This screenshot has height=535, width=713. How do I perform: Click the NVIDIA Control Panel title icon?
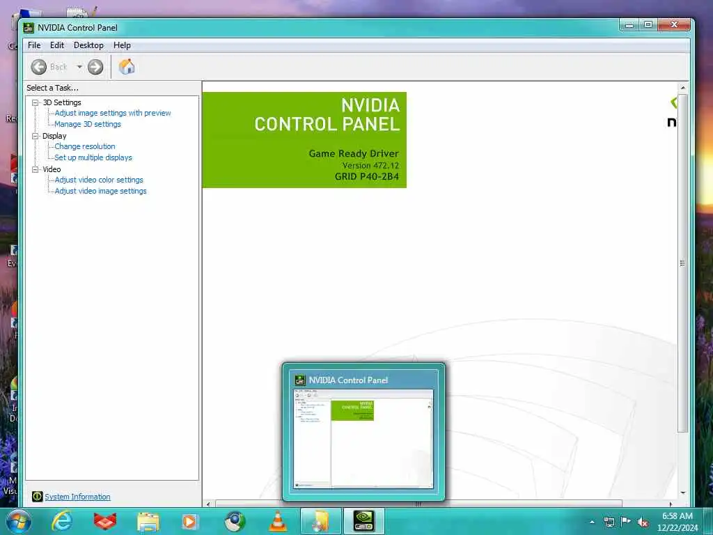click(29, 28)
